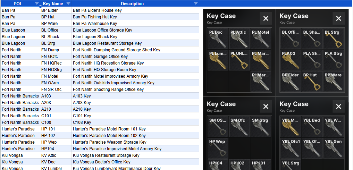Image resolution: width=353 pixels, height=170 pixels.
Task: Close the Key Case containing YBL Bed
Action: click(x=338, y=107)
